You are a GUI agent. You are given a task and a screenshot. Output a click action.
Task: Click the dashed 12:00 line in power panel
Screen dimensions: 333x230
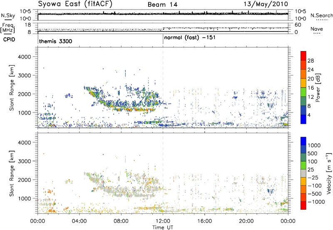(x=163, y=88)
